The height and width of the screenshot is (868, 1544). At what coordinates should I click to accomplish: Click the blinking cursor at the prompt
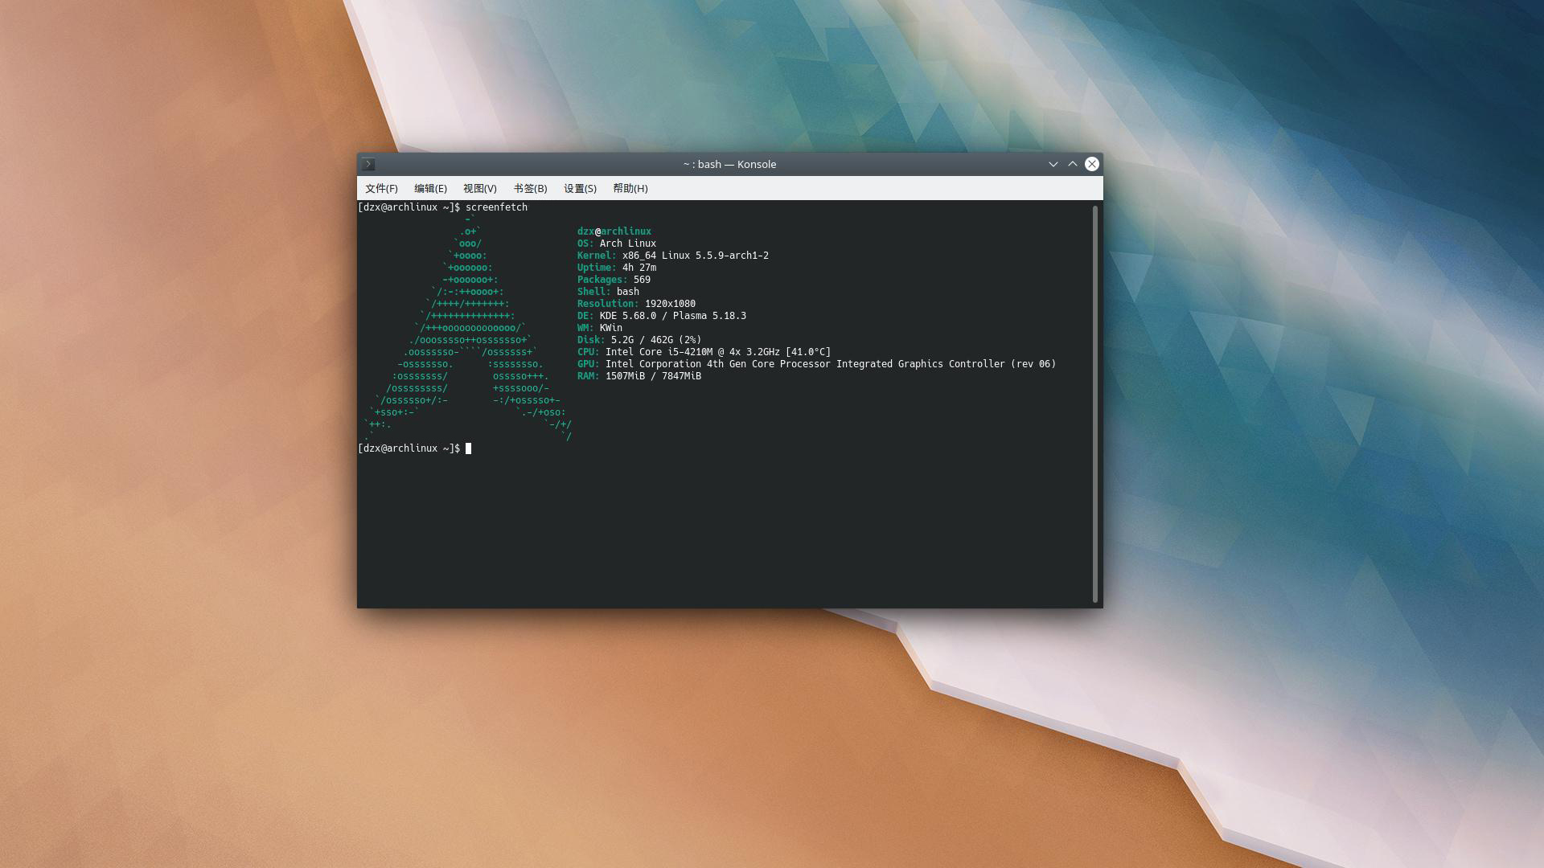(x=468, y=448)
